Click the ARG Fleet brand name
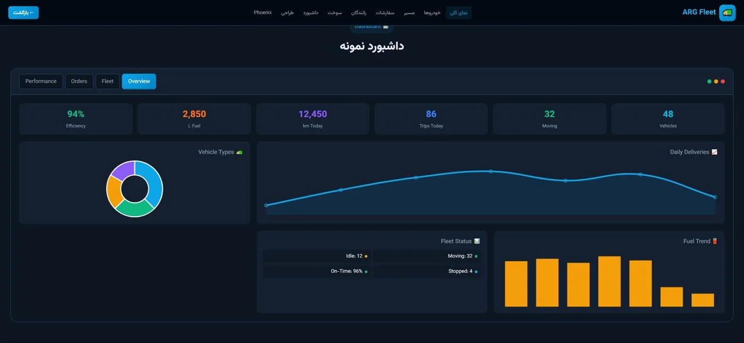Viewport: 744px width, 343px height. coord(699,12)
